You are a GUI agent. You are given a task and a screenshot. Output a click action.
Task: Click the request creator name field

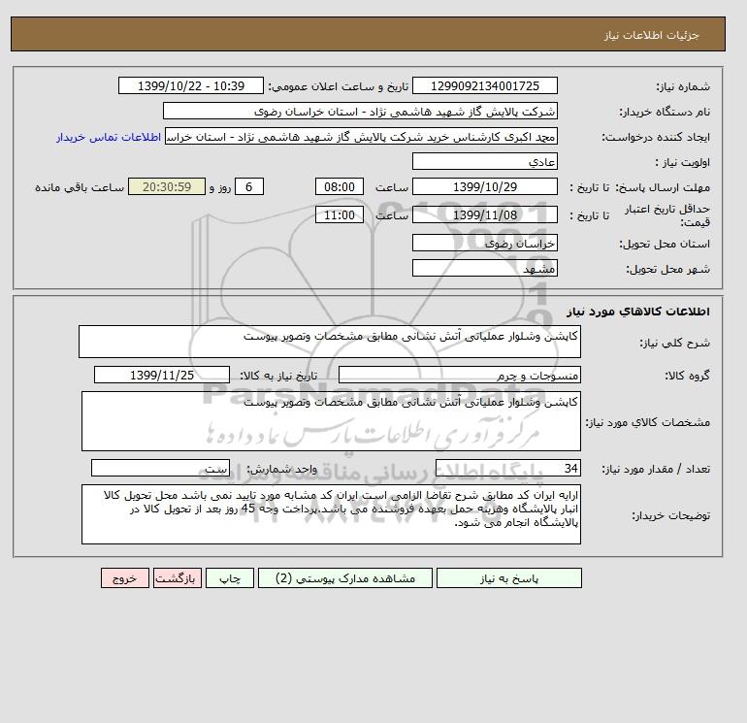coord(361,136)
